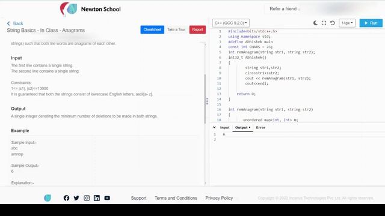The width and height of the screenshot is (385, 216).
Task: Open the Cheatsheet
Action: 152,29
